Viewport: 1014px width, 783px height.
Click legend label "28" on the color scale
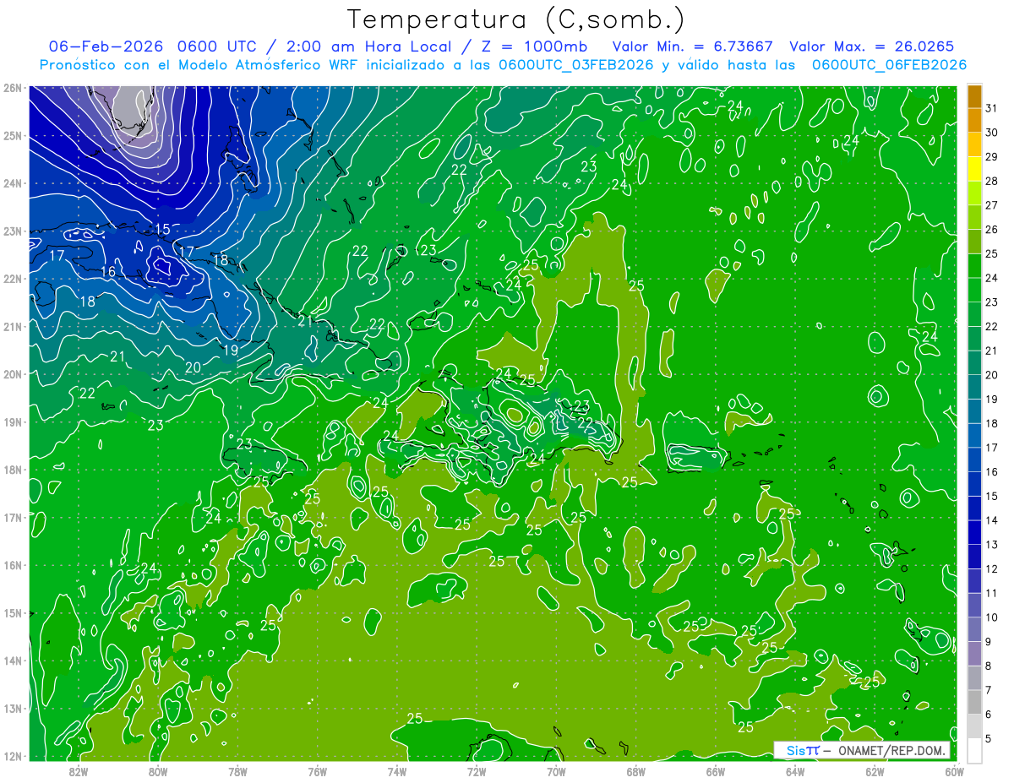click(x=992, y=181)
